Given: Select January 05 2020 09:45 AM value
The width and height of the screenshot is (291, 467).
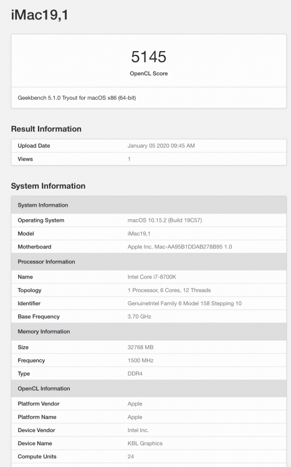Looking at the screenshot, I should click(161, 146).
